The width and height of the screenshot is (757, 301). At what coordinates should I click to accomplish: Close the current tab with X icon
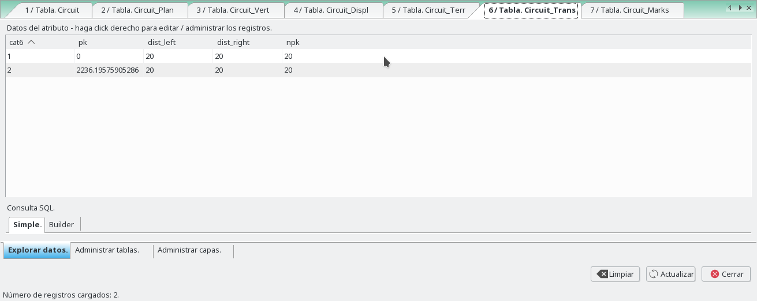pyautogui.click(x=750, y=7)
